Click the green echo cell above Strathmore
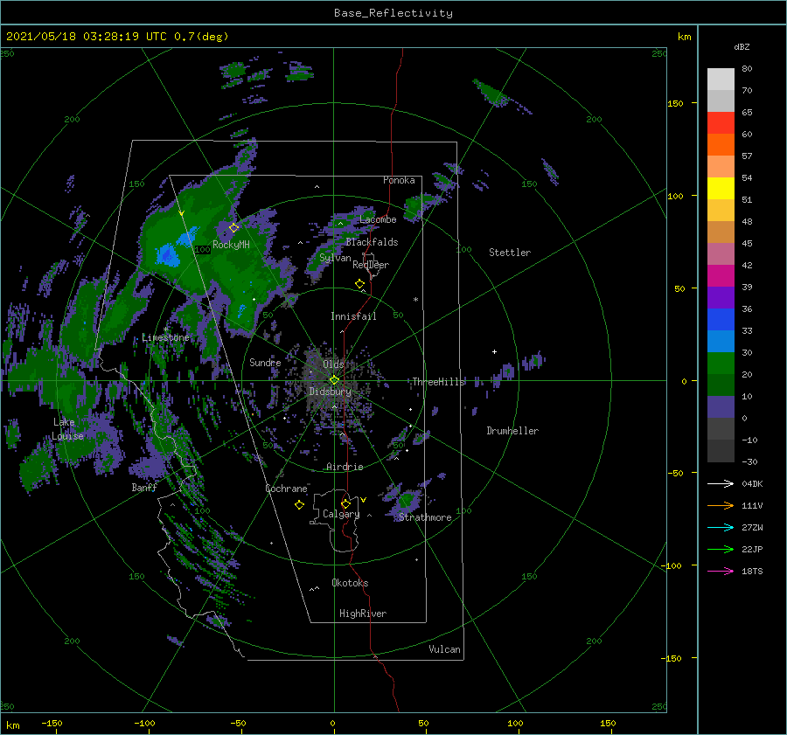 click(407, 500)
